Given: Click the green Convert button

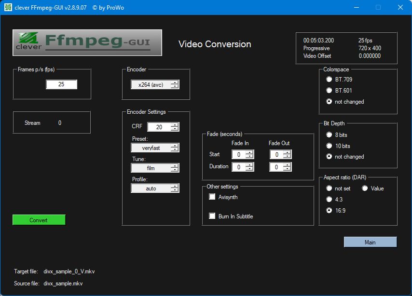Looking at the screenshot, I should pos(39,220).
